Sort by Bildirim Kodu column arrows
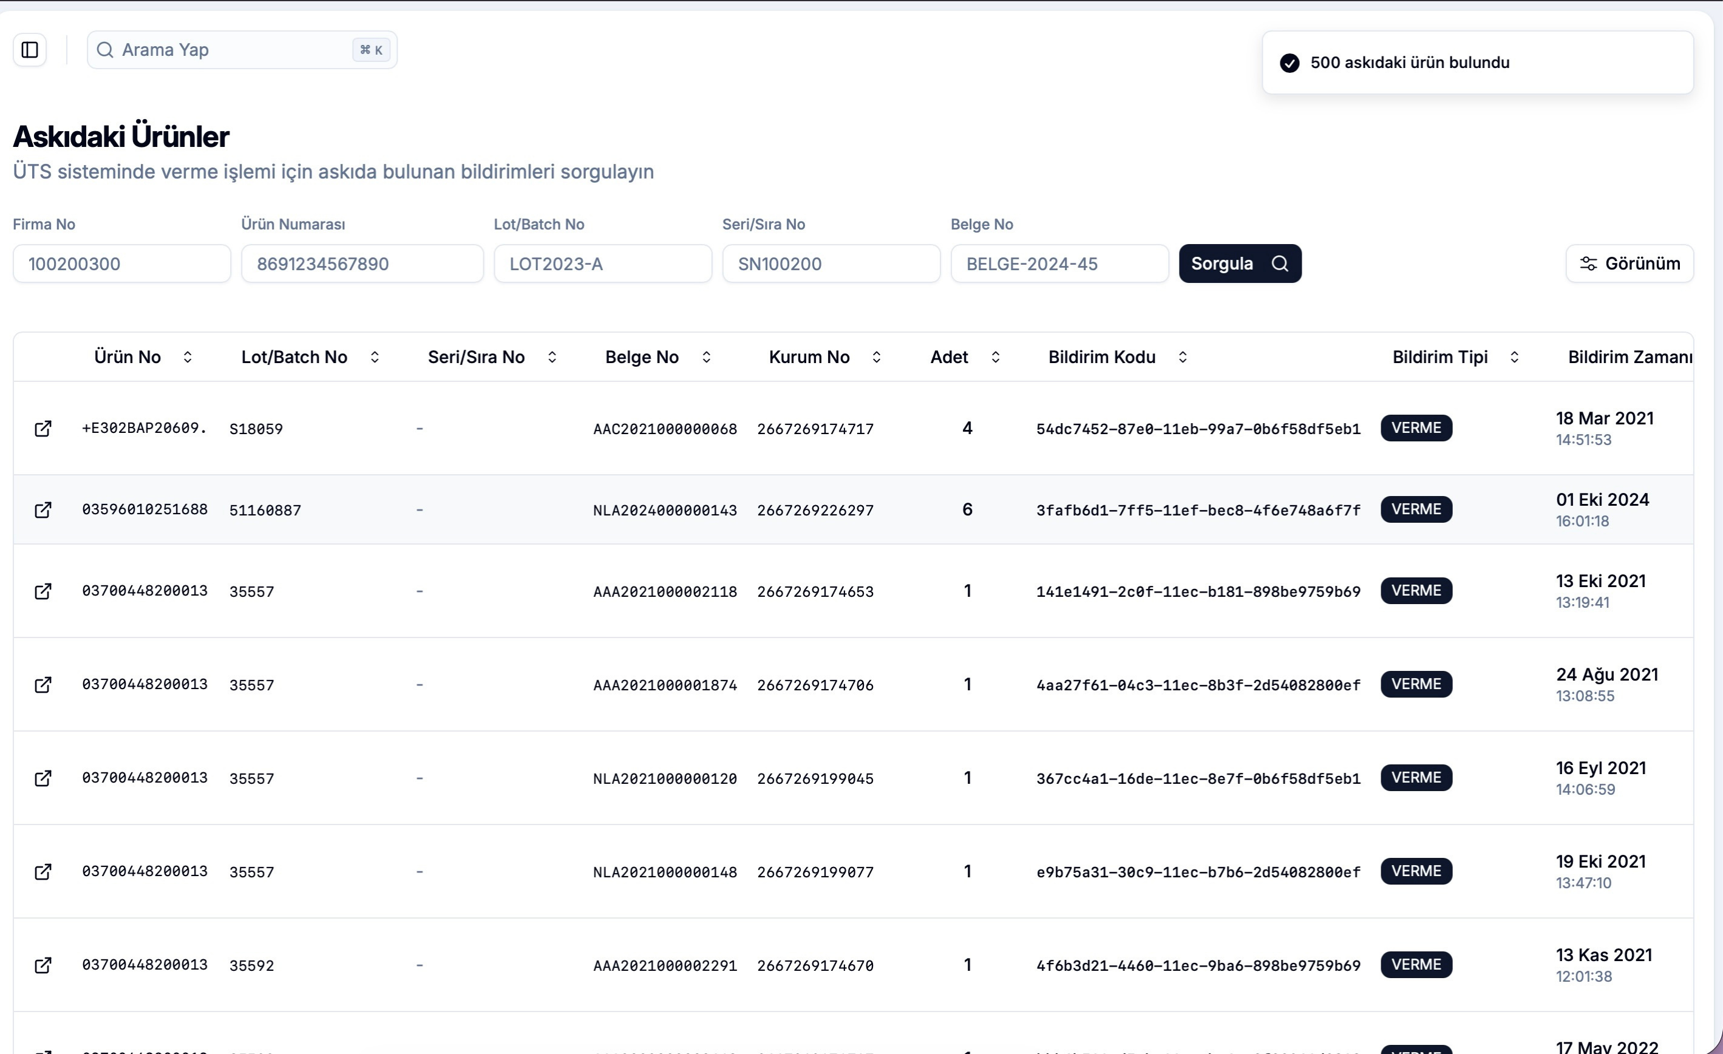The image size is (1723, 1054). coord(1183,356)
